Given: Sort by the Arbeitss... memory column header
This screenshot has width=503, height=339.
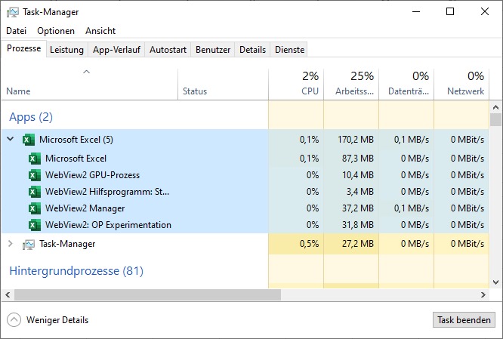Looking at the screenshot, I should pos(351,84).
